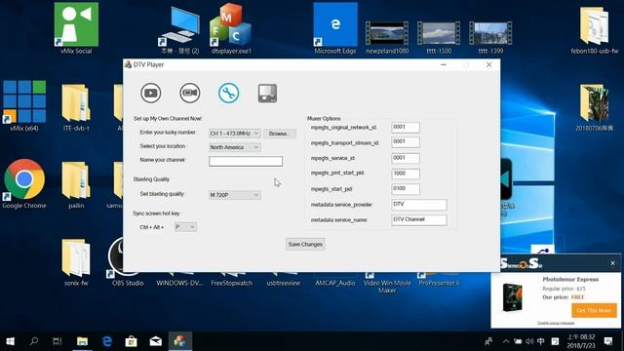624x351 pixels.
Task: Select the tttt-1500 video file
Action: 439,37
